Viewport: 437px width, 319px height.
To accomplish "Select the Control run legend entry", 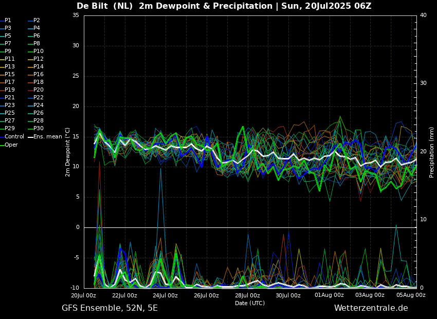I will tap(14, 137).
